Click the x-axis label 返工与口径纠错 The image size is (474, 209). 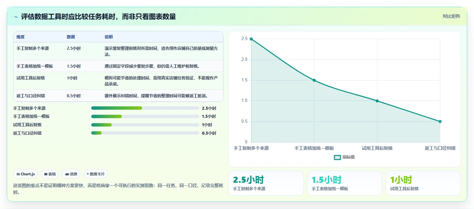(x=440, y=148)
